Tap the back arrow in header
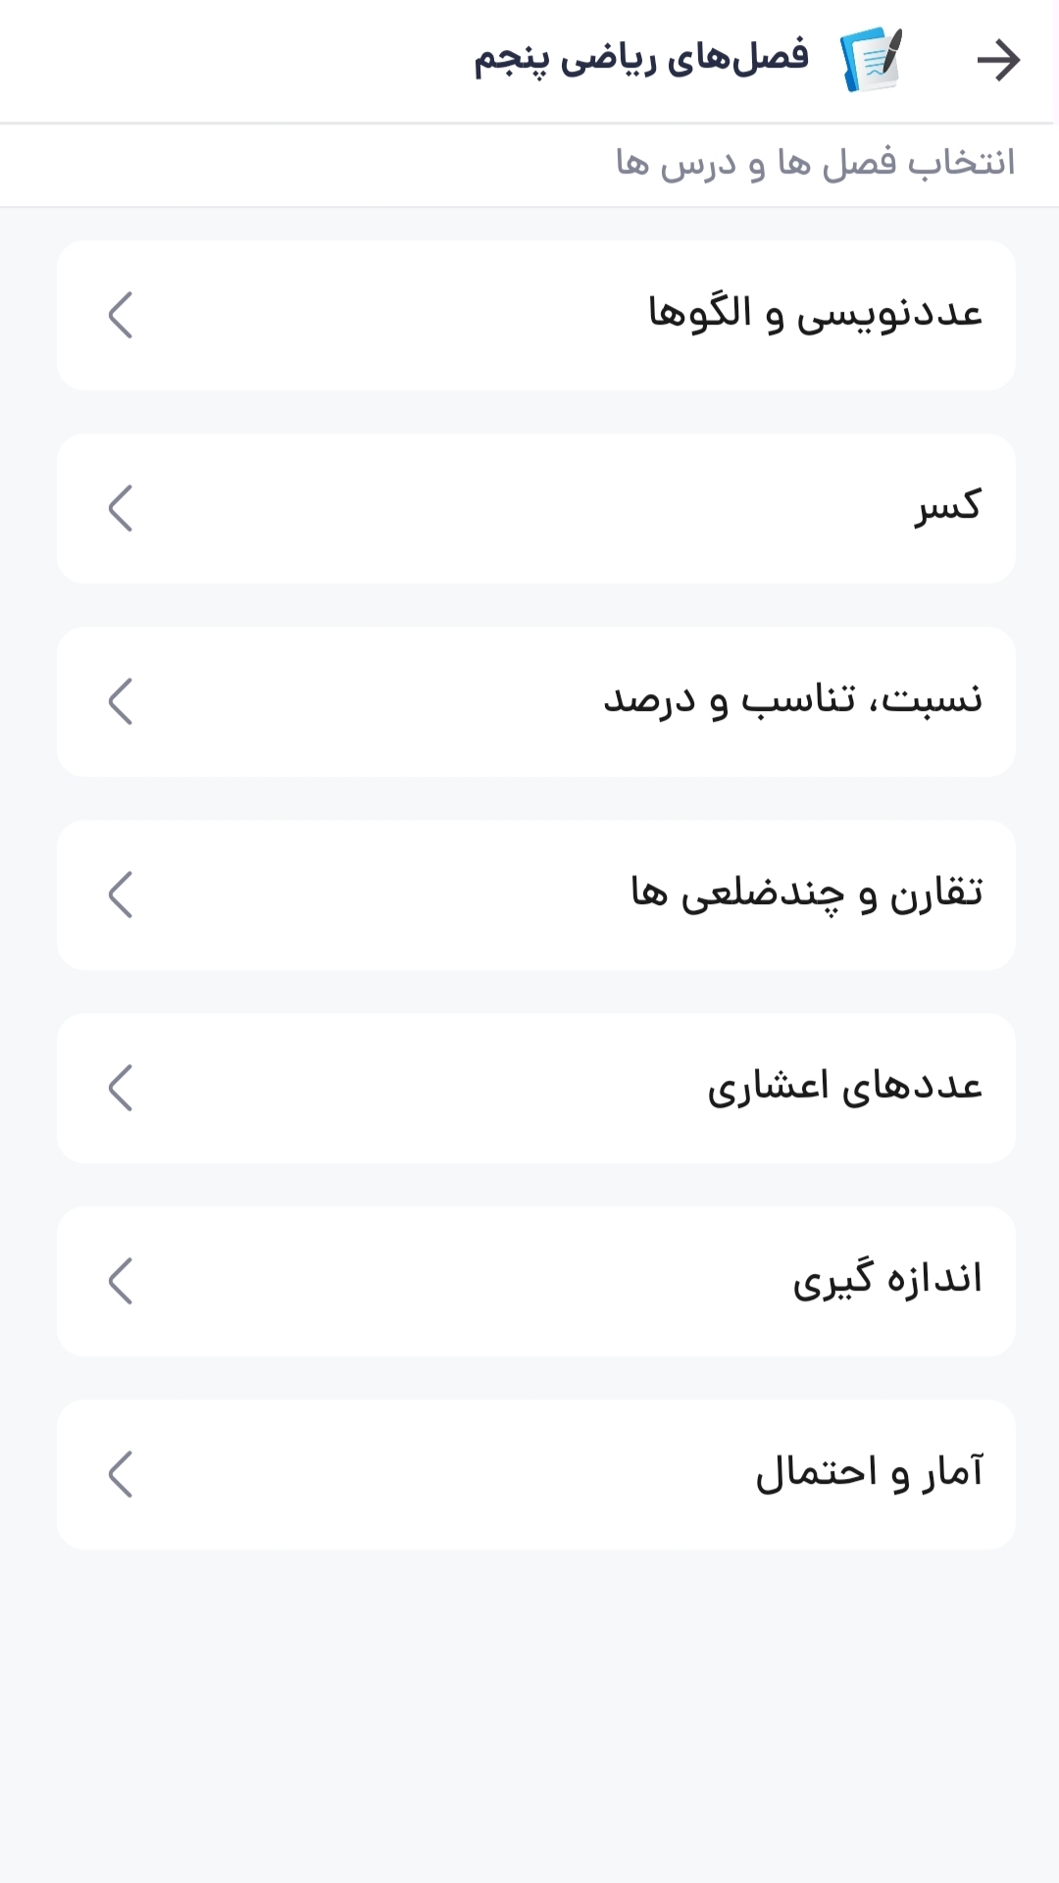Screen dimensions: 1059x1883 [x=998, y=61]
